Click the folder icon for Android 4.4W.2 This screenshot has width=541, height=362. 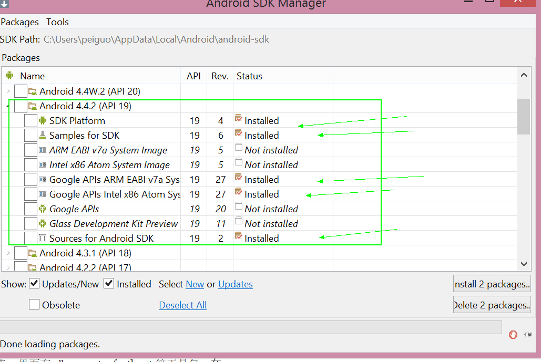pyautogui.click(x=33, y=91)
